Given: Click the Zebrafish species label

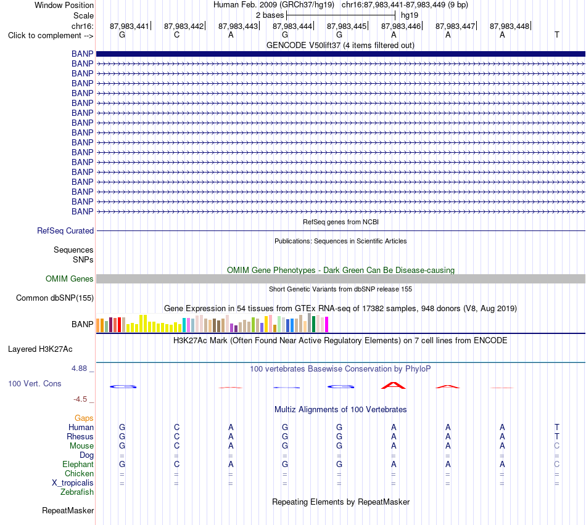Looking at the screenshot, I should [x=77, y=492].
